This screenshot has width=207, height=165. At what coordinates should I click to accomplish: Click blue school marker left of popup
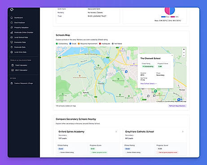click(x=126, y=72)
